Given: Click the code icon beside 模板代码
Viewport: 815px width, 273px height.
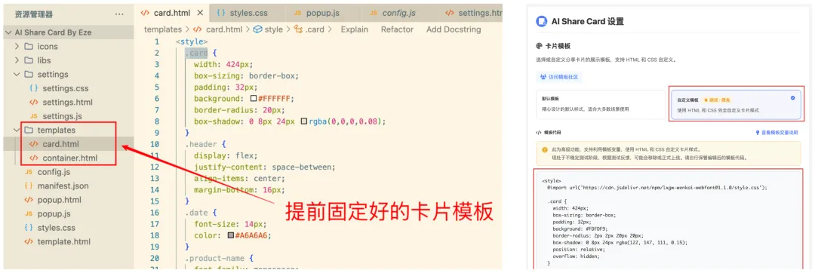Looking at the screenshot, I should [539, 133].
